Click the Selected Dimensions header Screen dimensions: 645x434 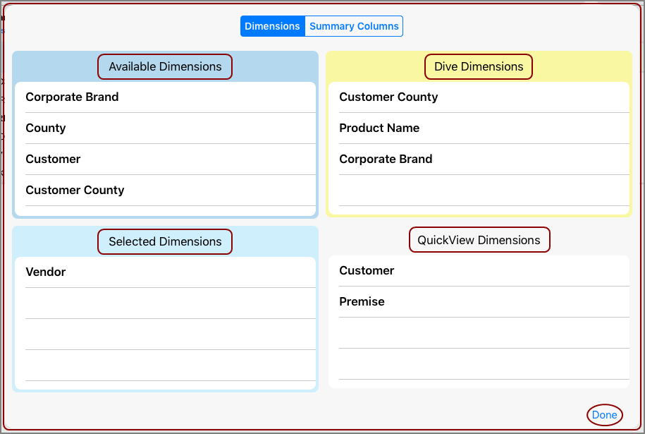164,241
